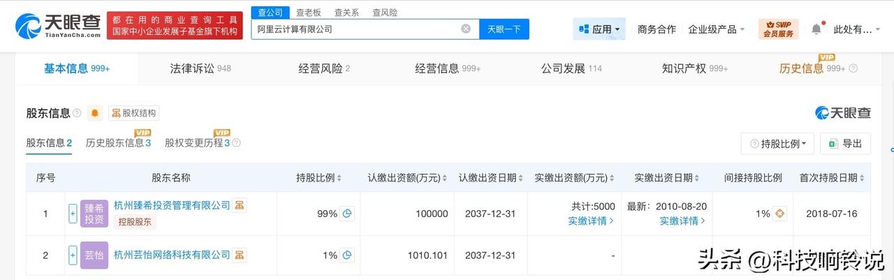Click pie chart icon beside 1% in row 2
This screenshot has width=894, height=280.
(347, 256)
